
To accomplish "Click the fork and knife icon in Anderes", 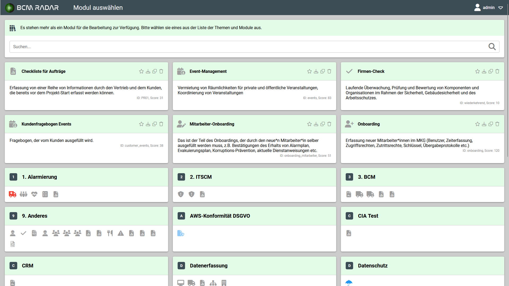I will tap(110, 233).
